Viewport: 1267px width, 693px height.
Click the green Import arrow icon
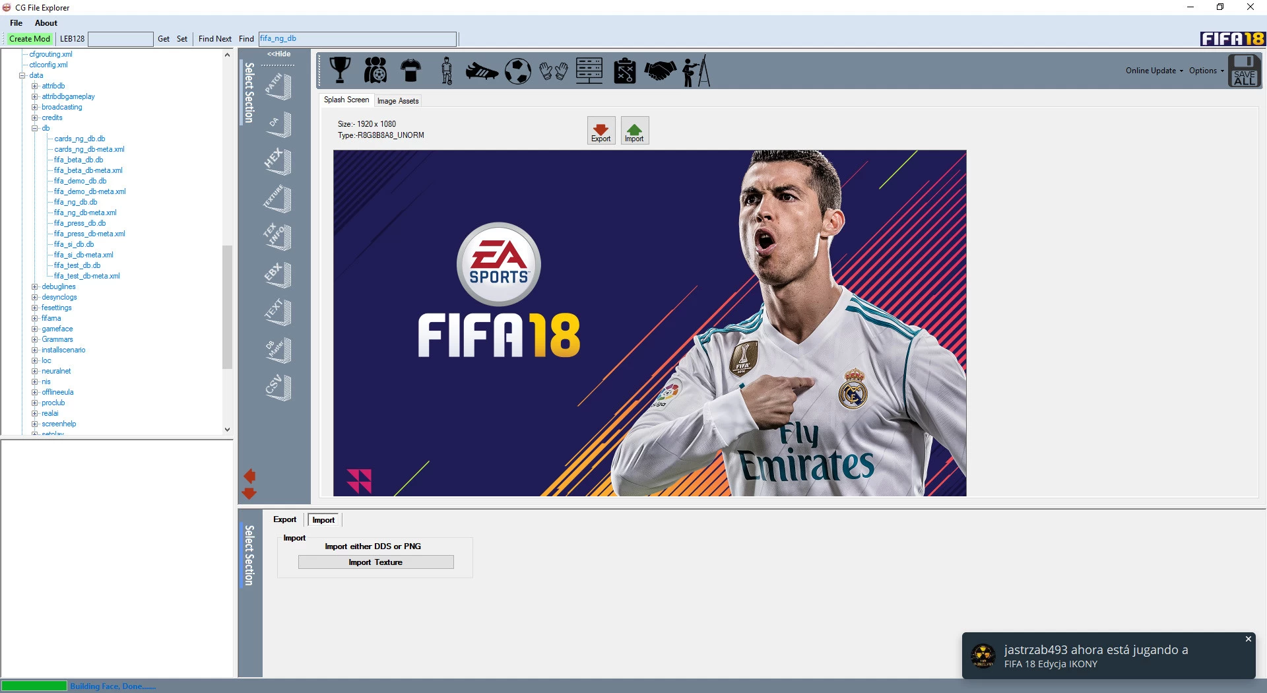(x=635, y=131)
